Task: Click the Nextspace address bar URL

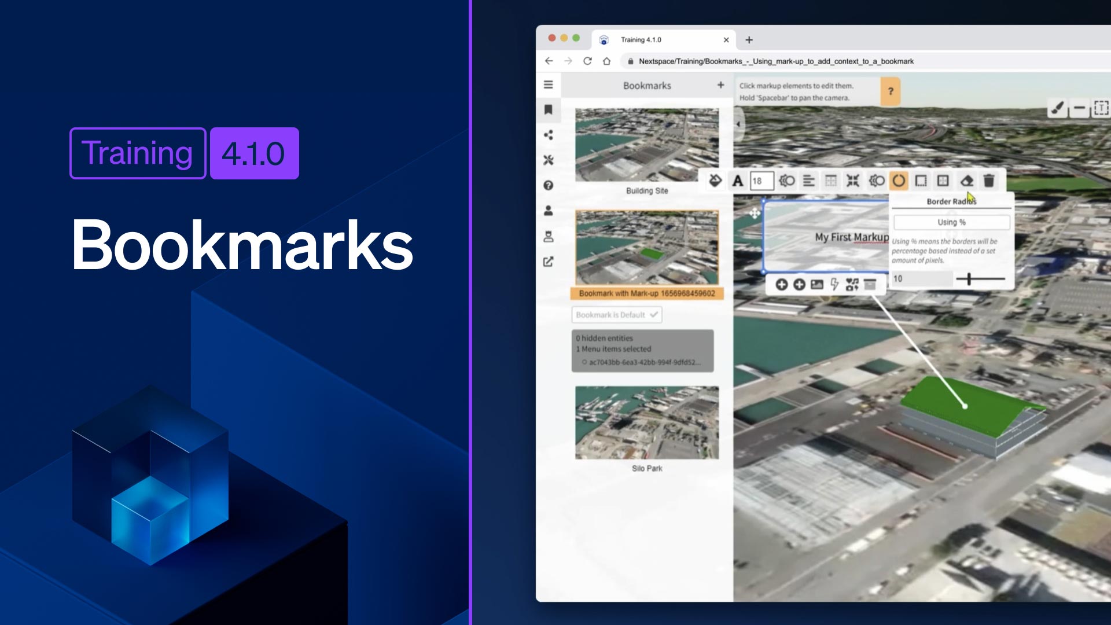Action: click(776, 61)
